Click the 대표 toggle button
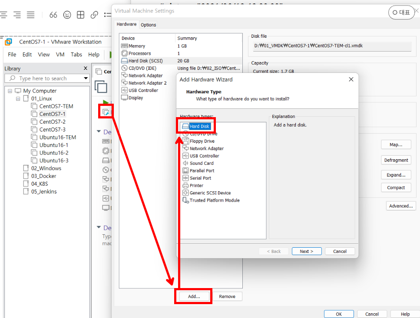The height and width of the screenshot is (318, 420). coord(401,12)
